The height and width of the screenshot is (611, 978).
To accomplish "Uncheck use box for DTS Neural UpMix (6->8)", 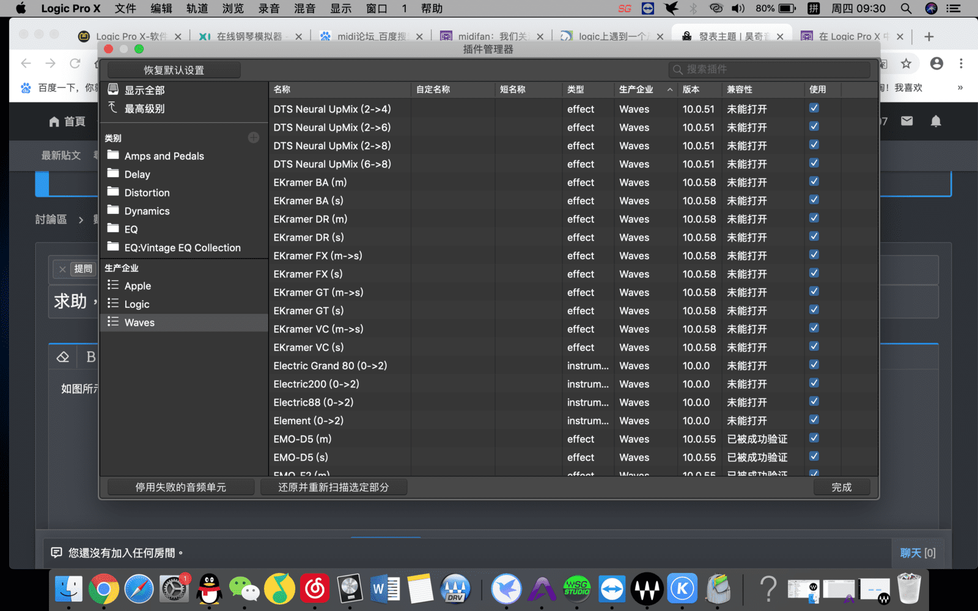I will click(814, 163).
